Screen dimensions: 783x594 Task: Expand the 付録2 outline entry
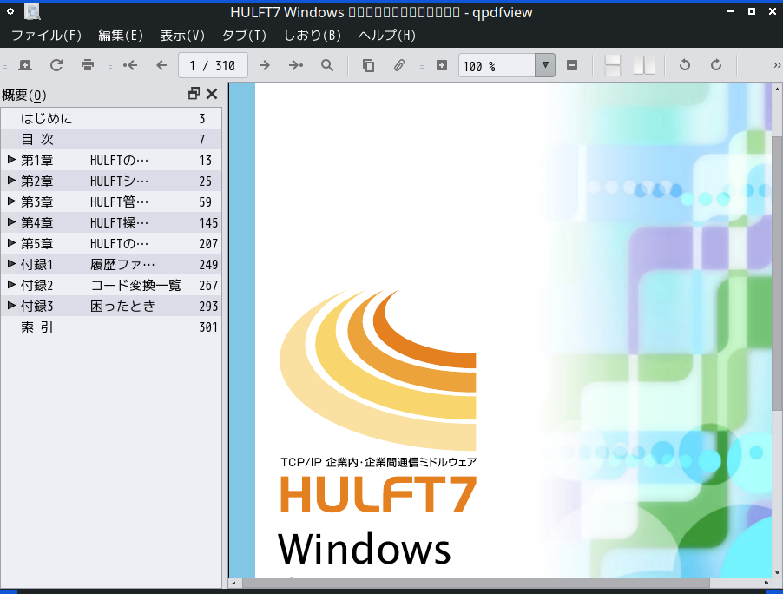point(11,285)
